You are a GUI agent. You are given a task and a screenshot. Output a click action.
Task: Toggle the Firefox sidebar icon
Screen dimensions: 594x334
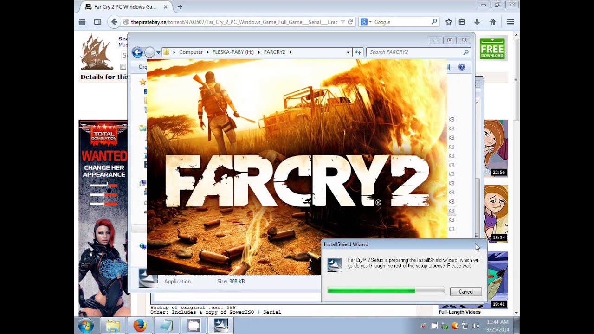coord(97,22)
